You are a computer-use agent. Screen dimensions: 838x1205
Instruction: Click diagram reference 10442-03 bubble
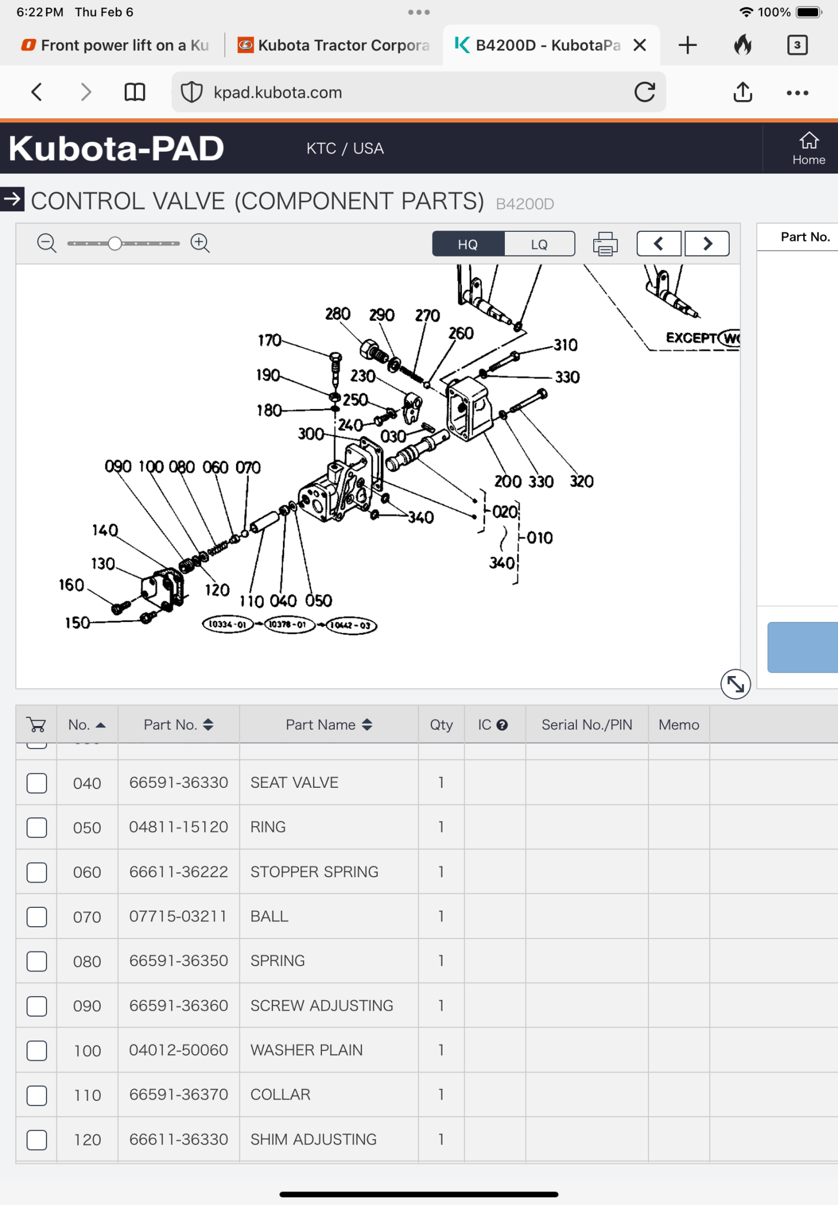tap(351, 625)
